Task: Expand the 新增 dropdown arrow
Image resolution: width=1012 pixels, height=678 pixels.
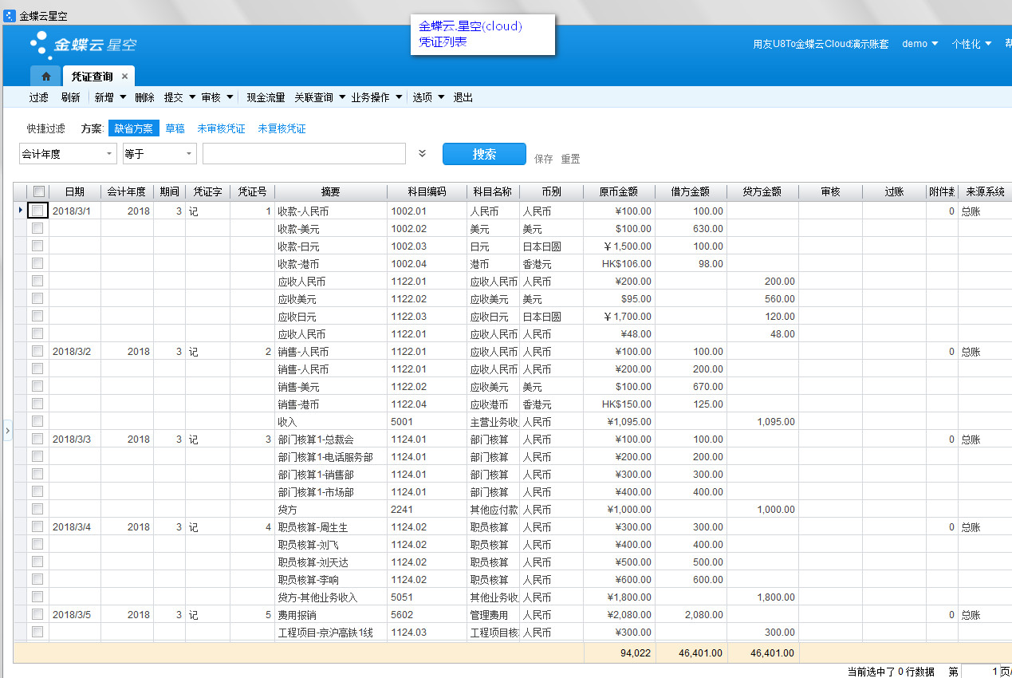Action: [123, 97]
